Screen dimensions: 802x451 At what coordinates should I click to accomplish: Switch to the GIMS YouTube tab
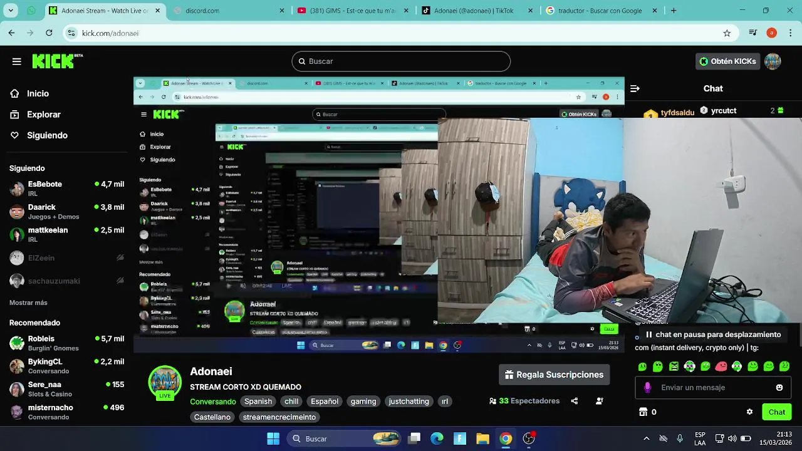[354, 11]
